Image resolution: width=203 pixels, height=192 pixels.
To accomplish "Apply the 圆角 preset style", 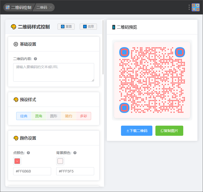I will click(x=39, y=116).
